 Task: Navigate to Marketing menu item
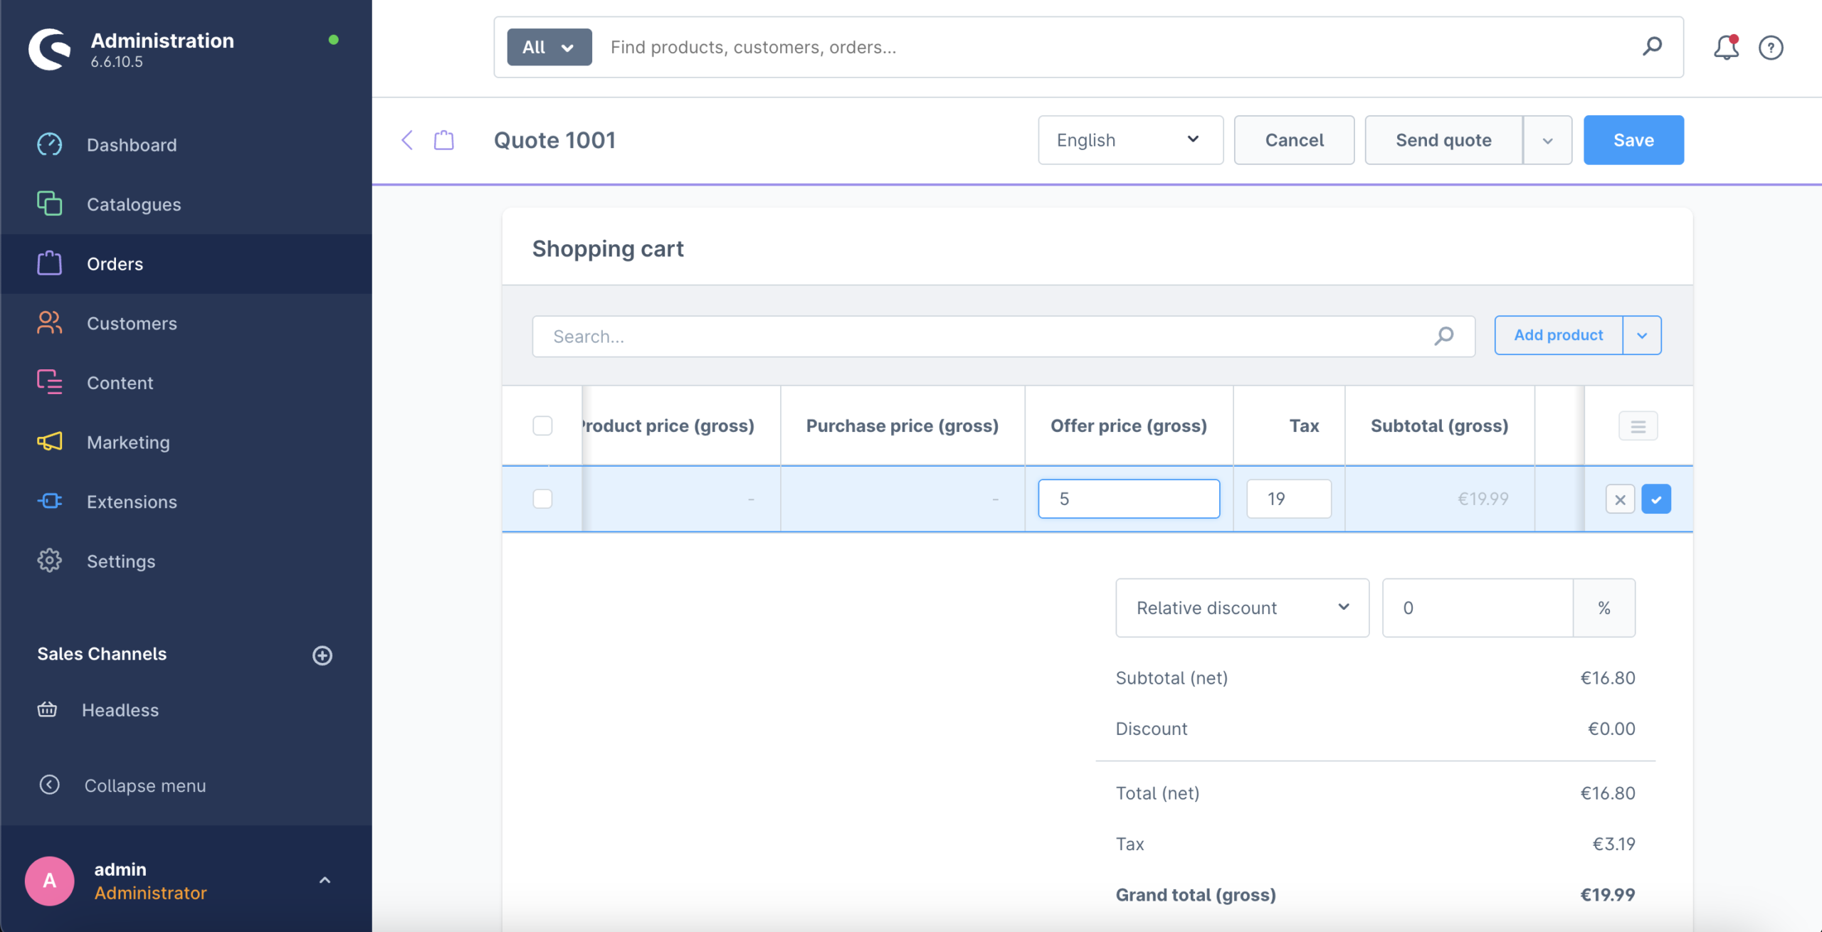tap(128, 442)
